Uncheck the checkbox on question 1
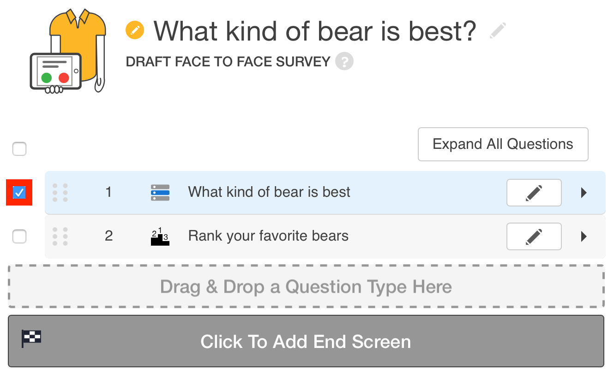Viewport: 614px width, 377px height. click(19, 192)
